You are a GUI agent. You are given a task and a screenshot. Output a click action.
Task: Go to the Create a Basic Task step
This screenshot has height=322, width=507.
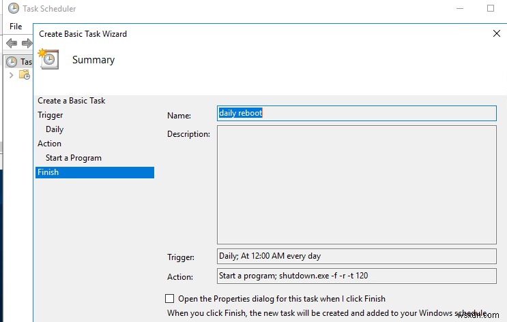click(x=72, y=101)
